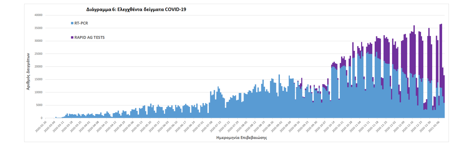
Task: Click the 2020-07-01 date label
Action: (x=199, y=126)
